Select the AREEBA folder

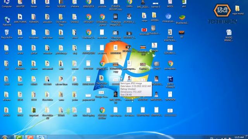[155, 17]
